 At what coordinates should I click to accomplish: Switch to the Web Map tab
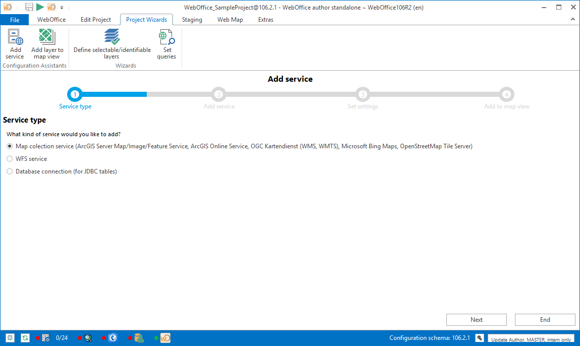tap(230, 20)
